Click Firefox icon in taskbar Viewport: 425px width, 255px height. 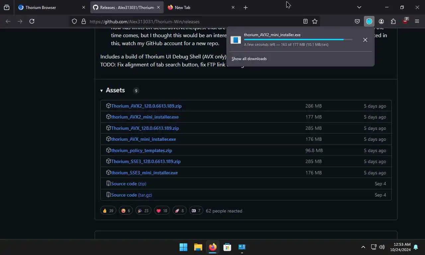coord(213,247)
